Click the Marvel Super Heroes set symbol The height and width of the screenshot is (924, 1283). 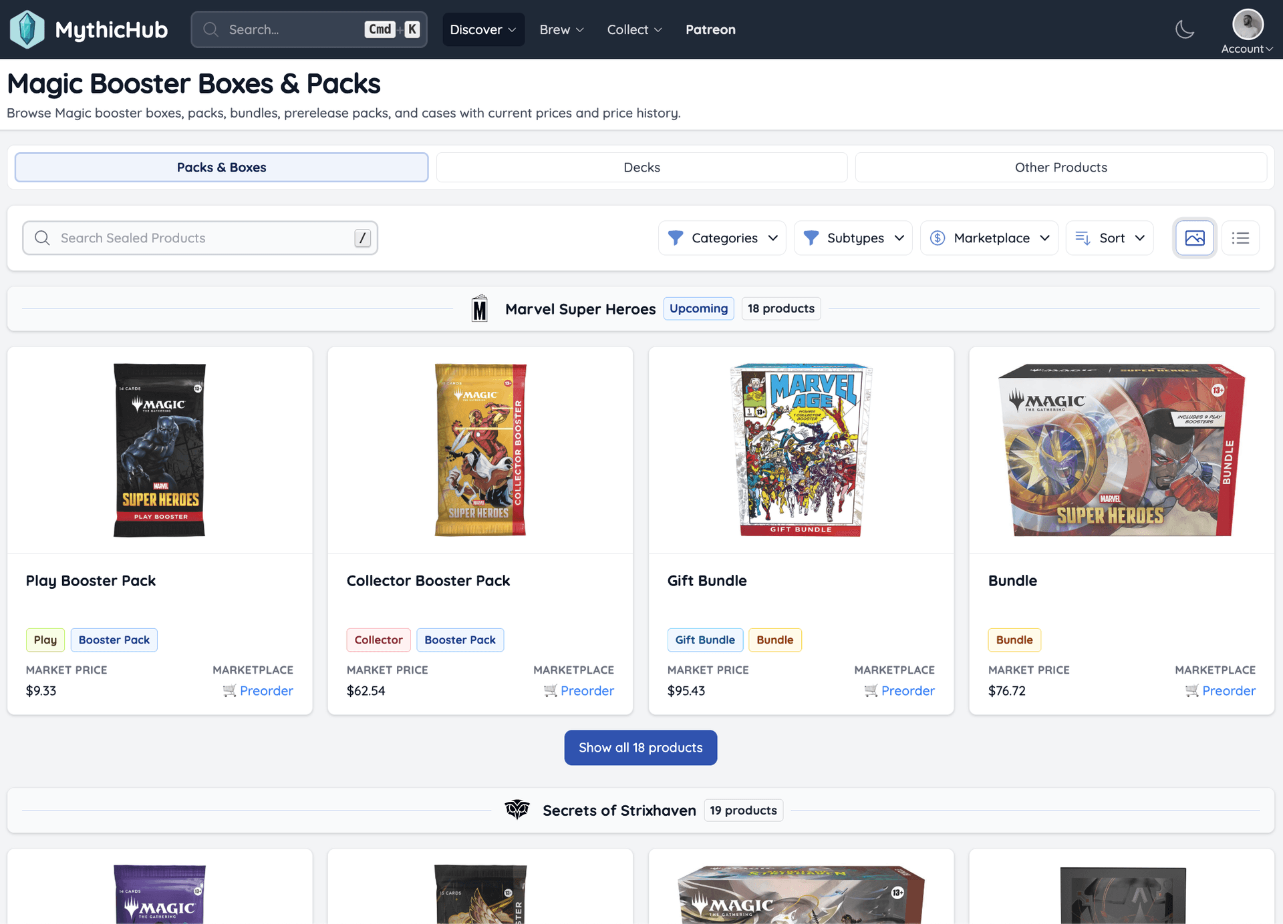pos(480,308)
